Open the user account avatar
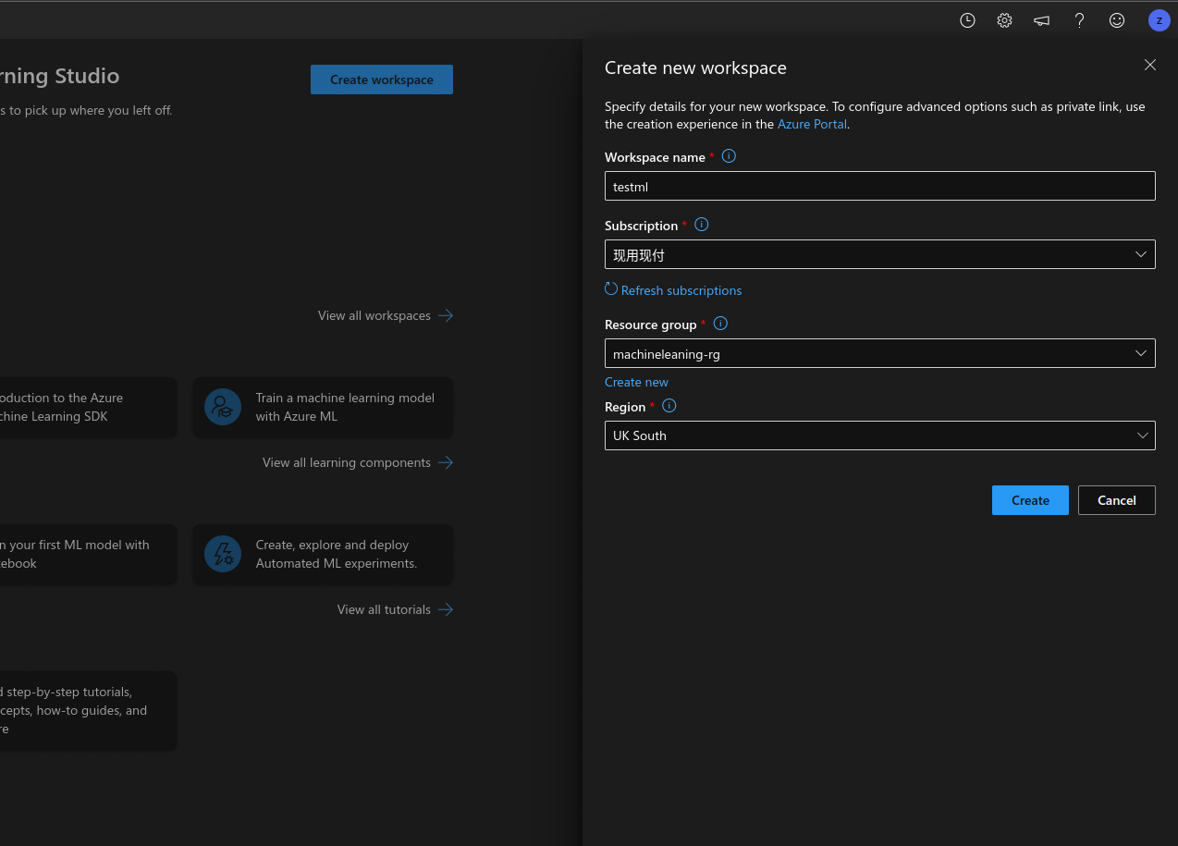Viewport: 1178px width, 846px height. [x=1159, y=20]
